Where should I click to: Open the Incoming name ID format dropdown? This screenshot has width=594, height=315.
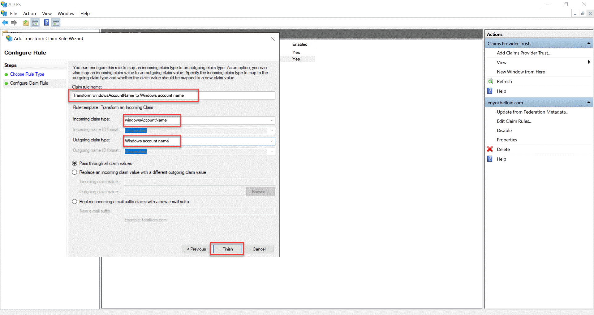pyautogui.click(x=272, y=131)
